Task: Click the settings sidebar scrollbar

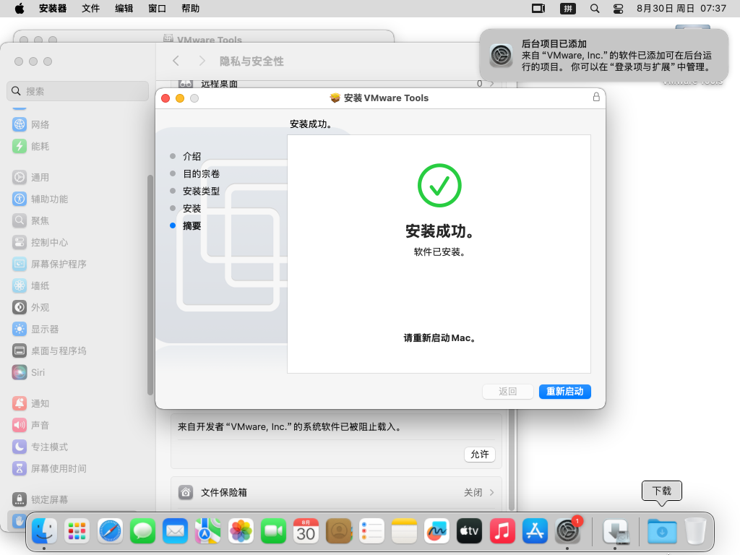Action: pos(150,285)
